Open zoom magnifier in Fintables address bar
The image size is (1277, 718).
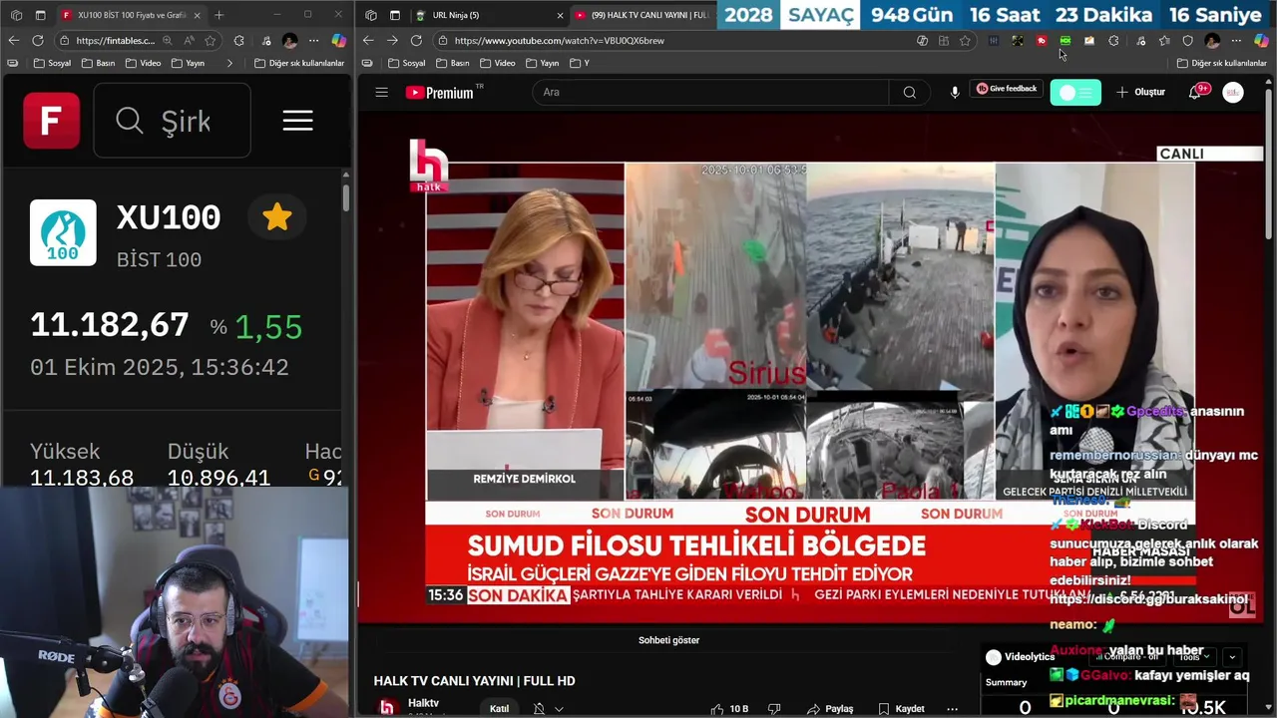[167, 41]
